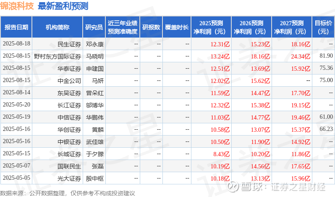This screenshot has height=197, width=335.
Task: Click the date 2025-08-14
Action: tap(16, 93)
